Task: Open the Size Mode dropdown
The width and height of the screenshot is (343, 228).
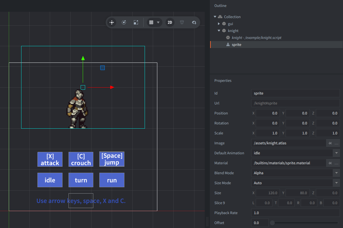Action: (336, 183)
